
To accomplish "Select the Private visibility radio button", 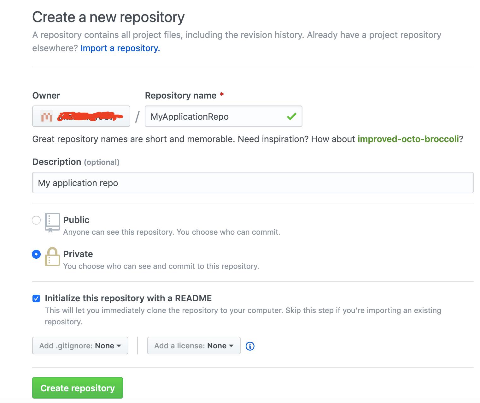I will click(x=36, y=254).
